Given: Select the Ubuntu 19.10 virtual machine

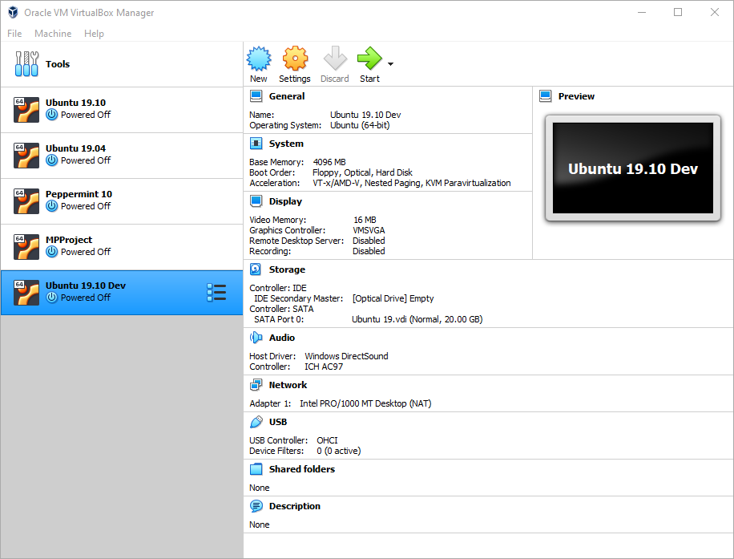Looking at the screenshot, I should tap(122, 110).
